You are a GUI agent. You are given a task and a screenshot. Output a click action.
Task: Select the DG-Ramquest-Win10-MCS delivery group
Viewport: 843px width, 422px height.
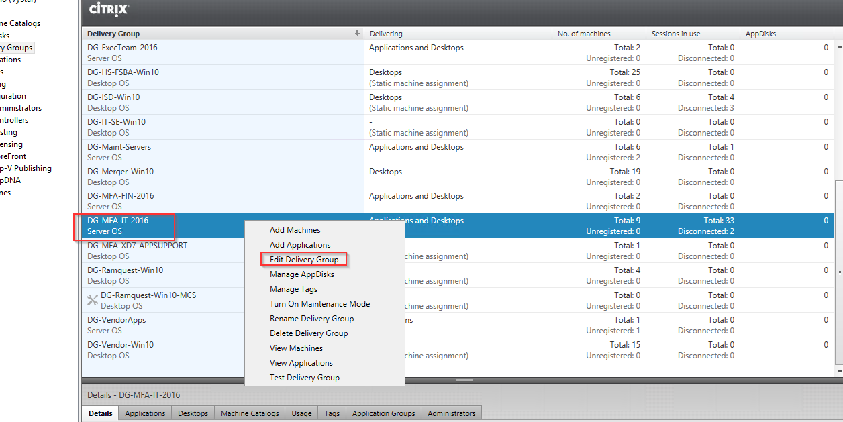click(458, 301)
